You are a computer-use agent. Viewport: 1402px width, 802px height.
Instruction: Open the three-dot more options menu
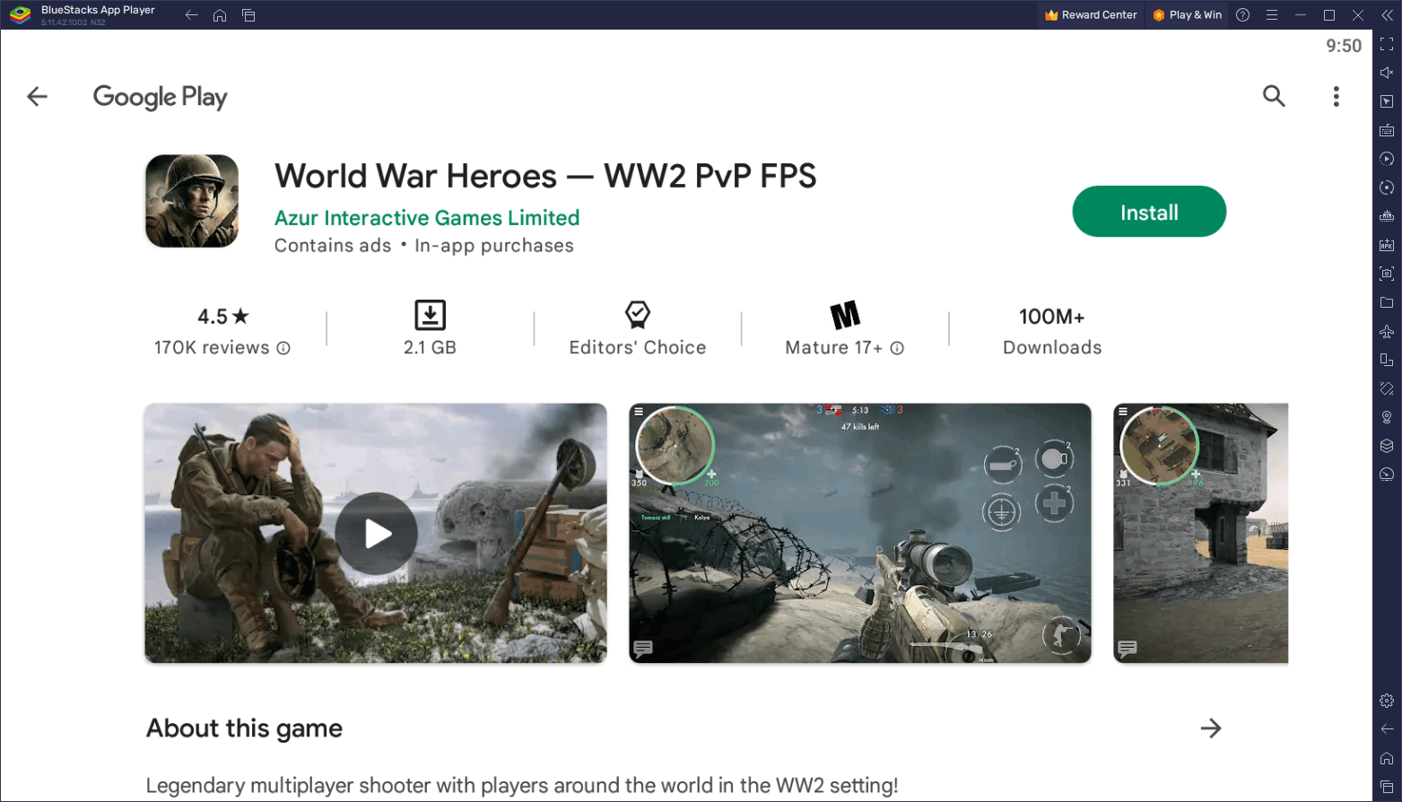coord(1336,96)
